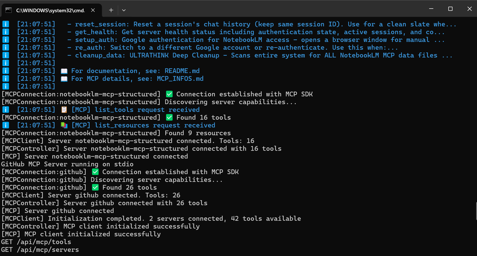The width and height of the screenshot is (477, 256).
Task: Open a new terminal tab with plus button
Action: 111,10
